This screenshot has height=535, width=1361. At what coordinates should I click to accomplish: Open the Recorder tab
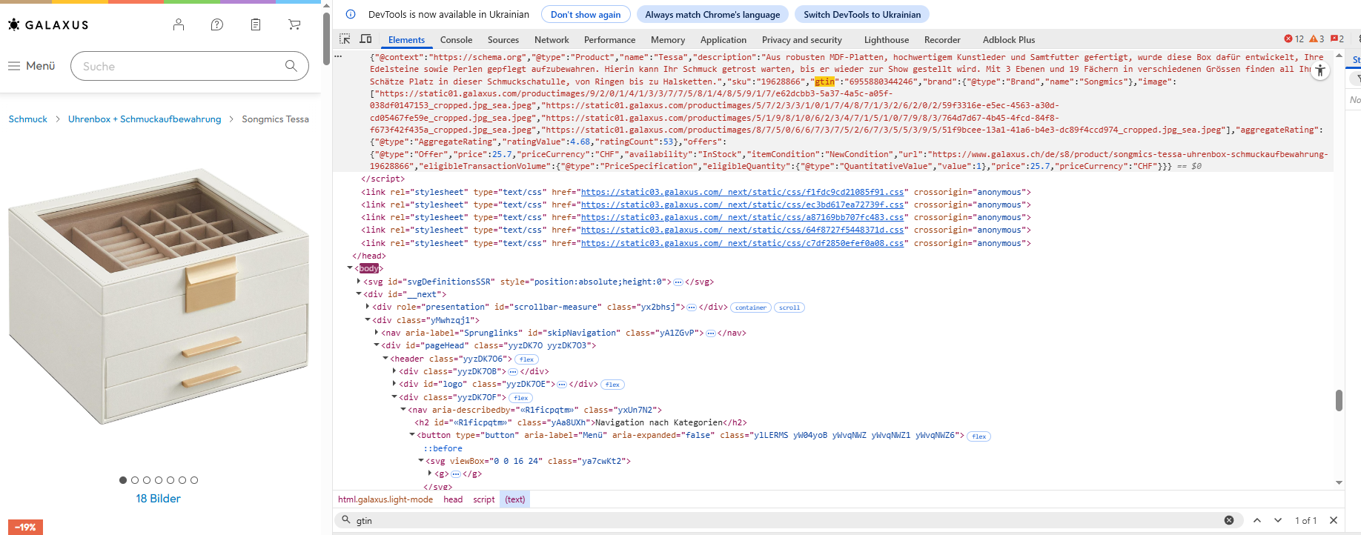pos(942,40)
